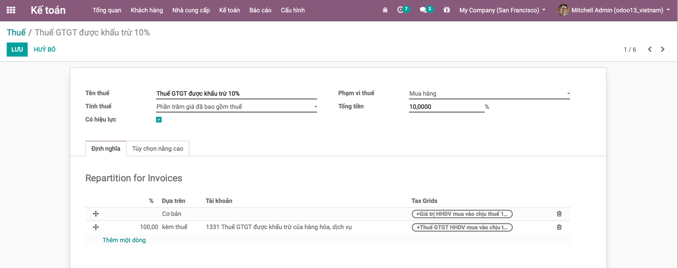Toggle the Có hiệu lực checkbox

pyautogui.click(x=159, y=120)
